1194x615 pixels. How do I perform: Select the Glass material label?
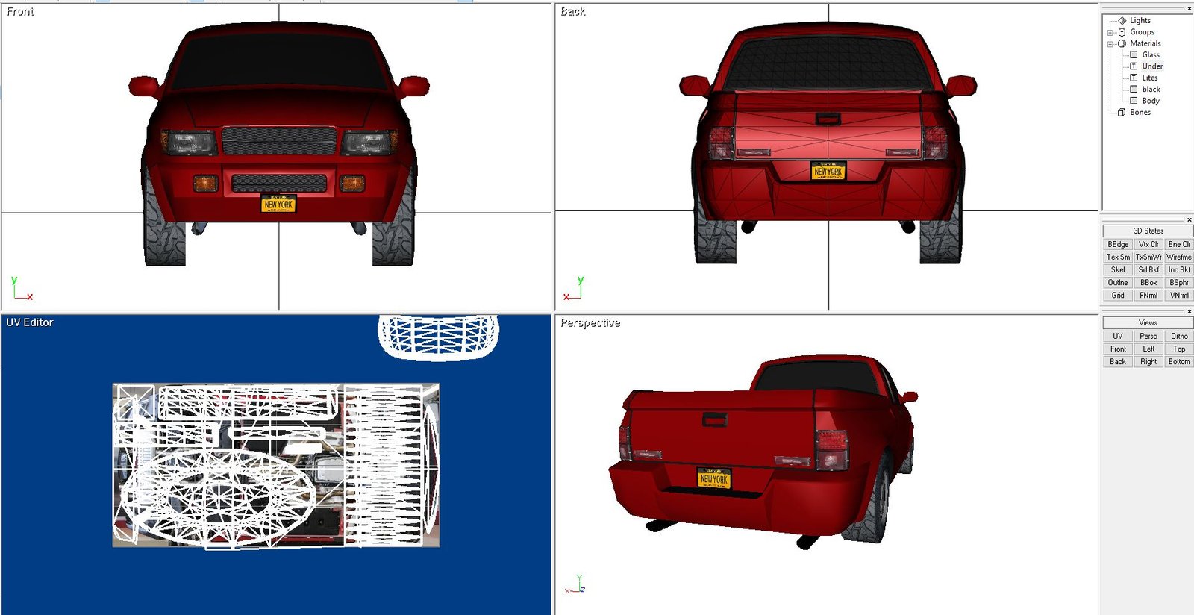tap(1151, 54)
